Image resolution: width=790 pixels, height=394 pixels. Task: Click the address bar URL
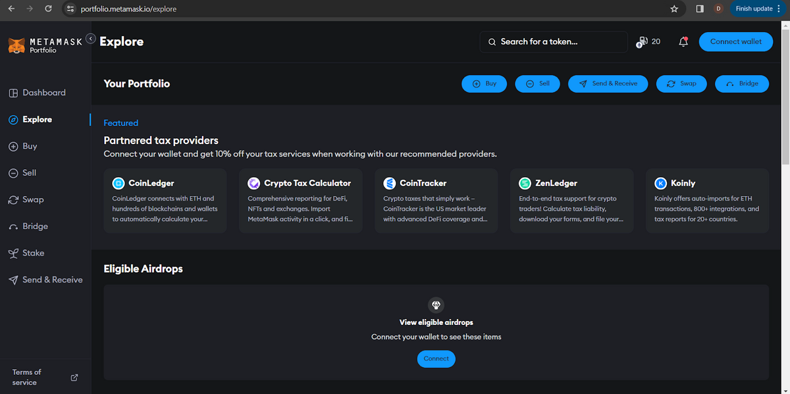(128, 9)
